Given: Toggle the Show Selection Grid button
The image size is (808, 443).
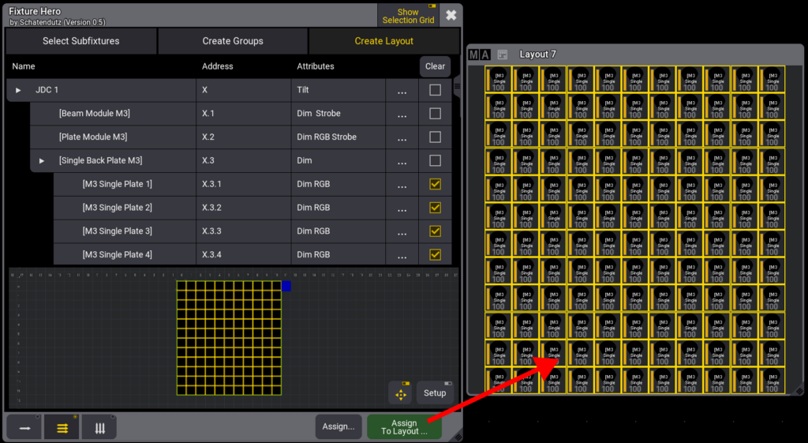Looking at the screenshot, I should pyautogui.click(x=408, y=16).
